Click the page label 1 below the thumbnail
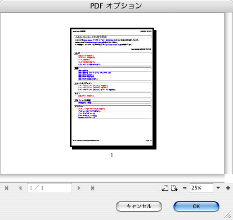233x220 pixels. [112, 155]
